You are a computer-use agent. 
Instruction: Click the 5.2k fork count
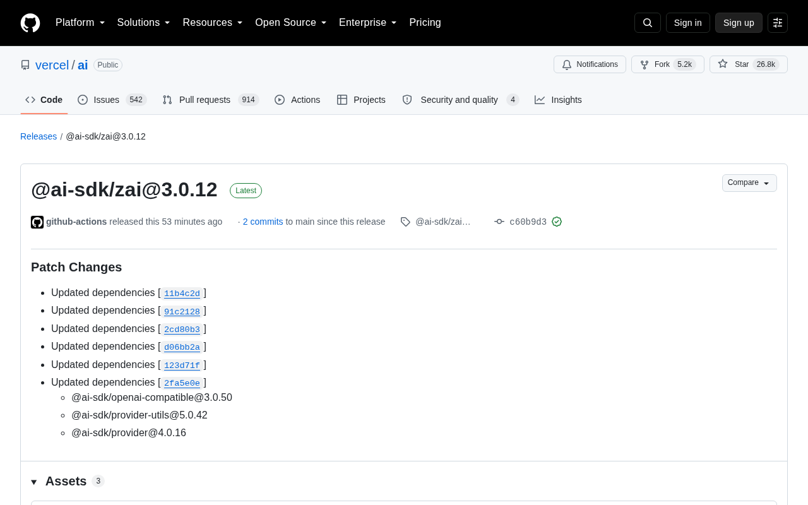point(684,64)
